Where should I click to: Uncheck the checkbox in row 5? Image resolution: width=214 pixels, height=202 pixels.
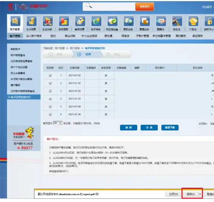[x=50, y=106]
